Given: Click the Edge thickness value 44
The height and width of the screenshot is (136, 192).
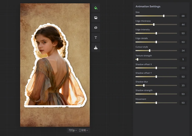Looking at the screenshot, I should (183, 25).
